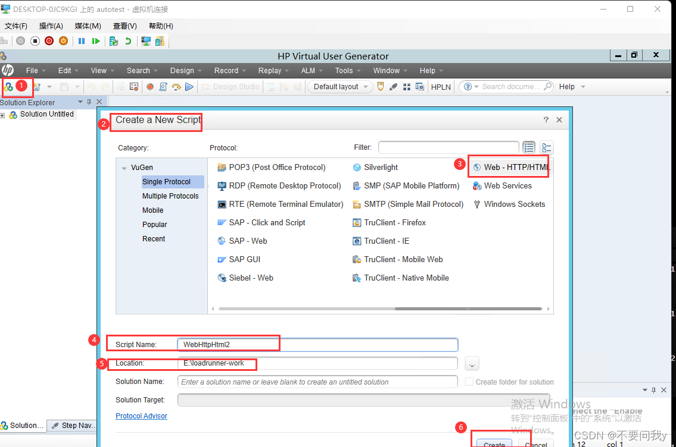This screenshot has height=447, width=676.
Task: Open the bottom-right panel options arrow
Action: click(x=644, y=390)
